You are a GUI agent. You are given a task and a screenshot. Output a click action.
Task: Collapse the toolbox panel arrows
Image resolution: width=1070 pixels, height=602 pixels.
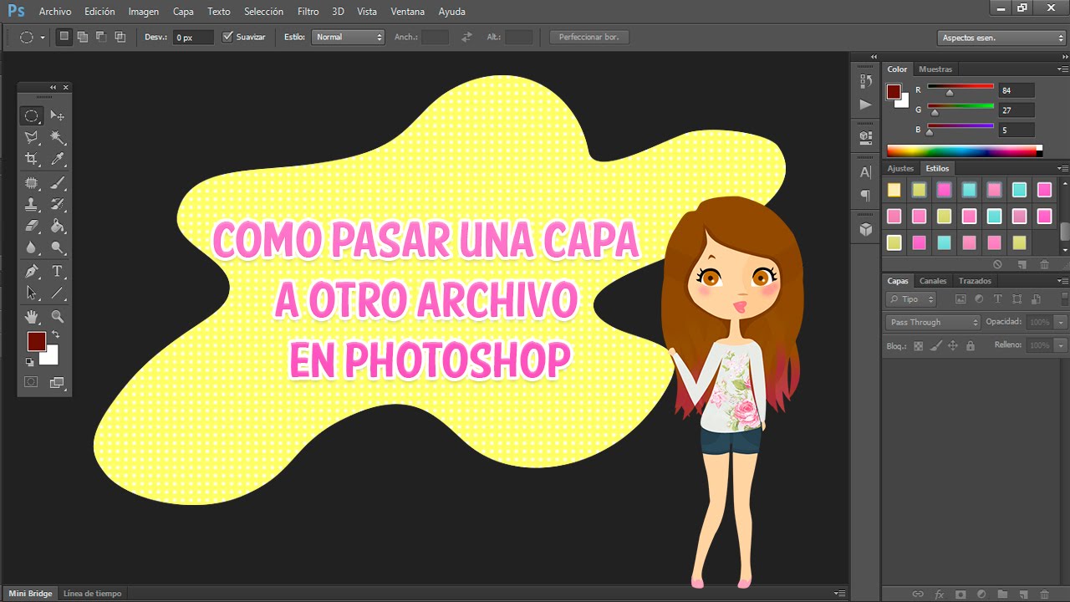tap(53, 87)
